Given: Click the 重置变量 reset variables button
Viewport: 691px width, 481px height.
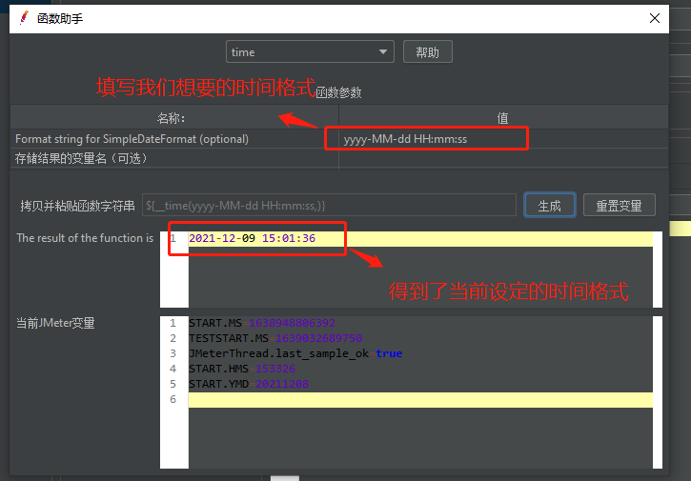Looking at the screenshot, I should (x=620, y=206).
